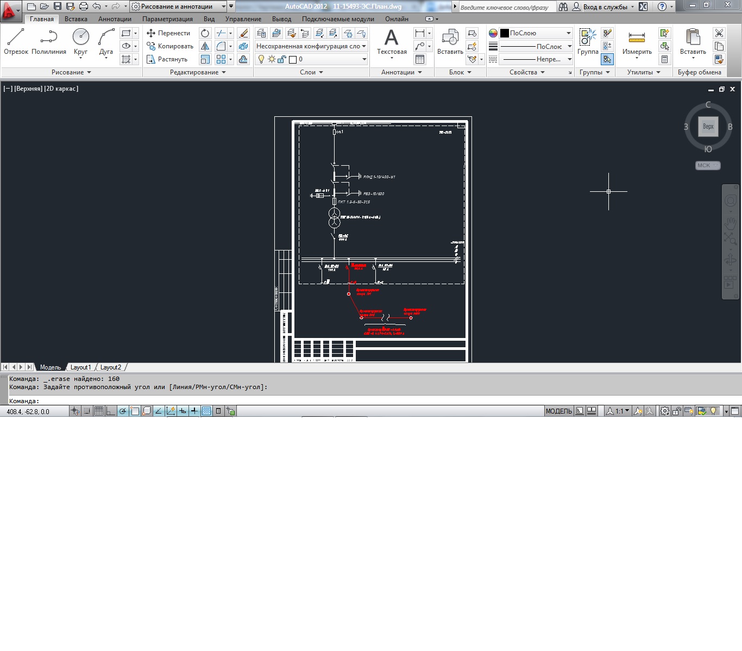
Task: Click the Текстовая (Text) tool
Action: [x=392, y=42]
